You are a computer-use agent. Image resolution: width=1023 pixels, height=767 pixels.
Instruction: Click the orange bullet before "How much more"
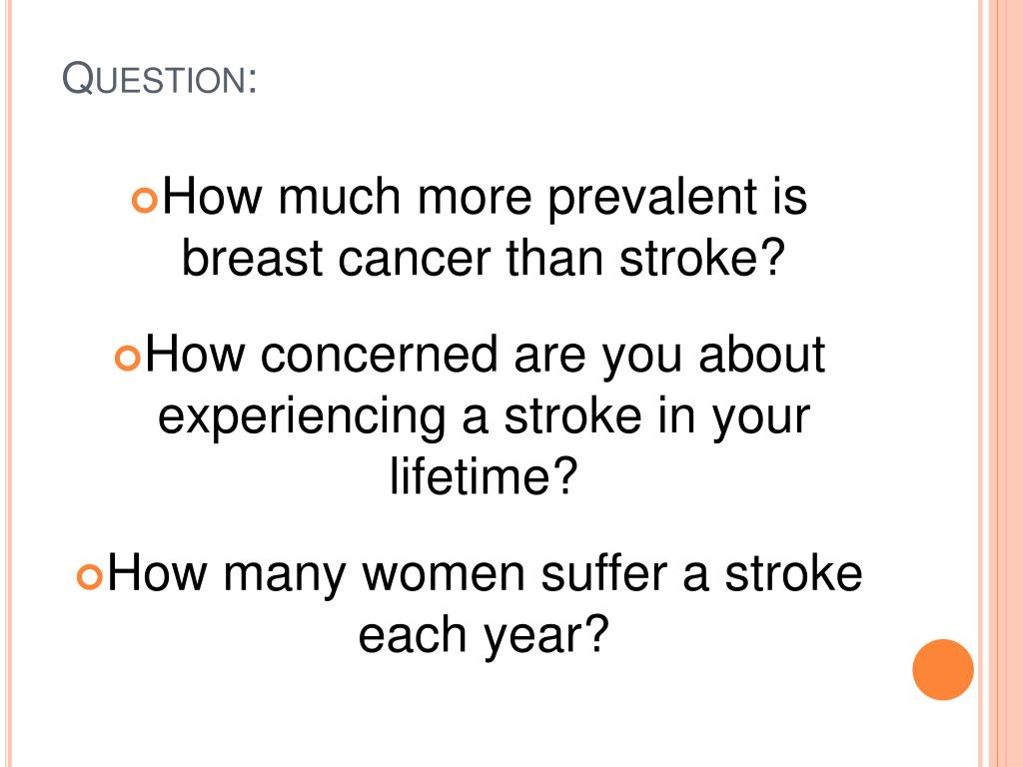coord(144,201)
